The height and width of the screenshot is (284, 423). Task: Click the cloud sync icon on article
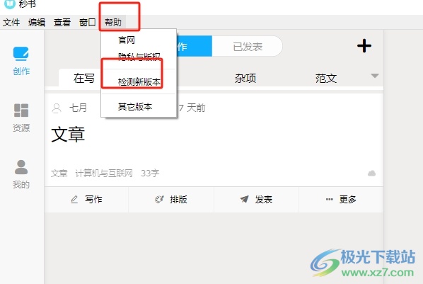(371, 174)
